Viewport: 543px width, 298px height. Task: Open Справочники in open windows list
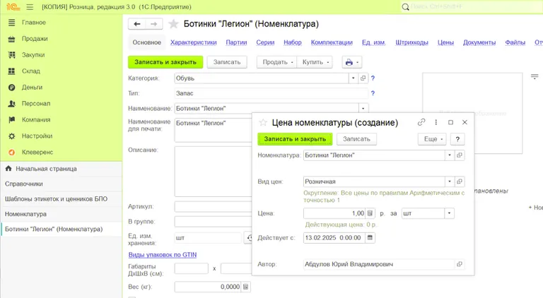point(24,184)
